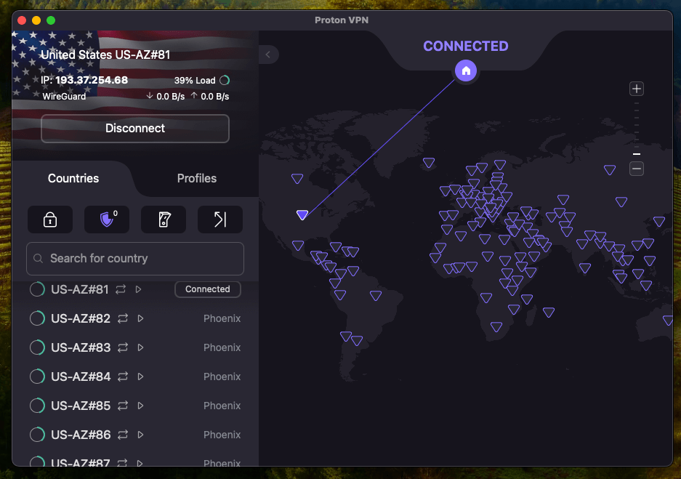
Task: Open NetShield shield icon settings
Action: pos(107,220)
